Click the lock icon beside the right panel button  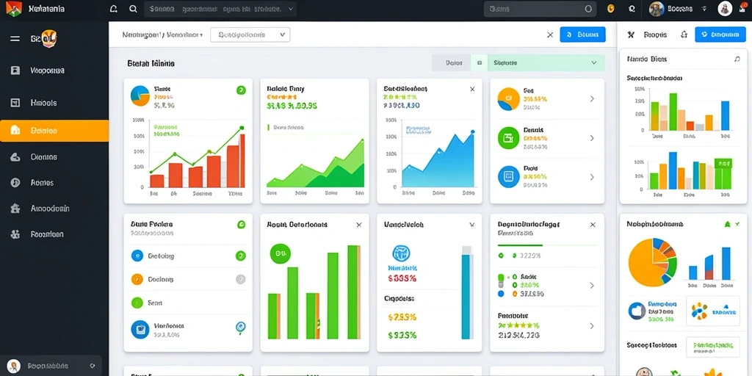[x=684, y=35]
